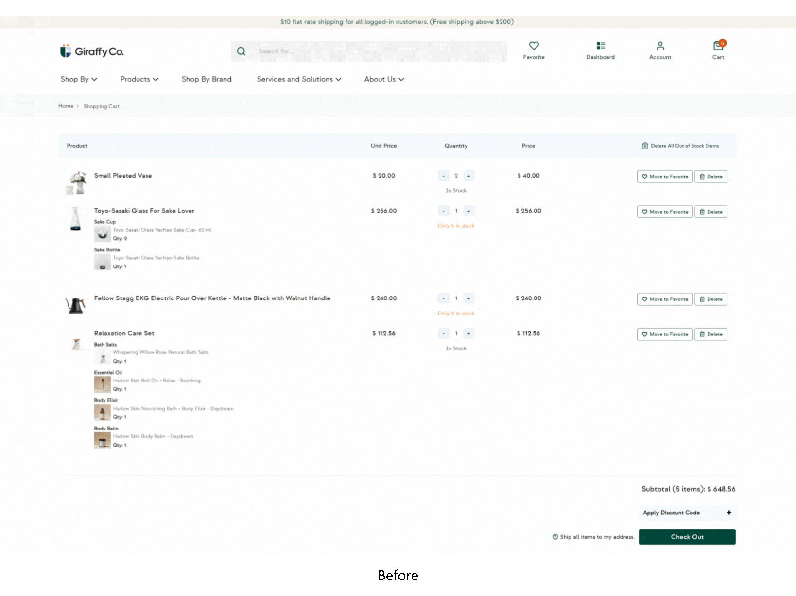796x596 pixels.
Task: Open the Cart icon with badge
Action: coord(718,45)
